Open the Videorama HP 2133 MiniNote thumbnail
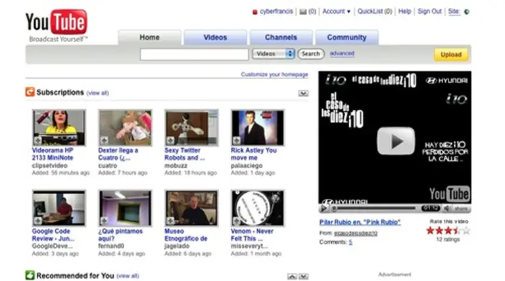 pos(59,127)
